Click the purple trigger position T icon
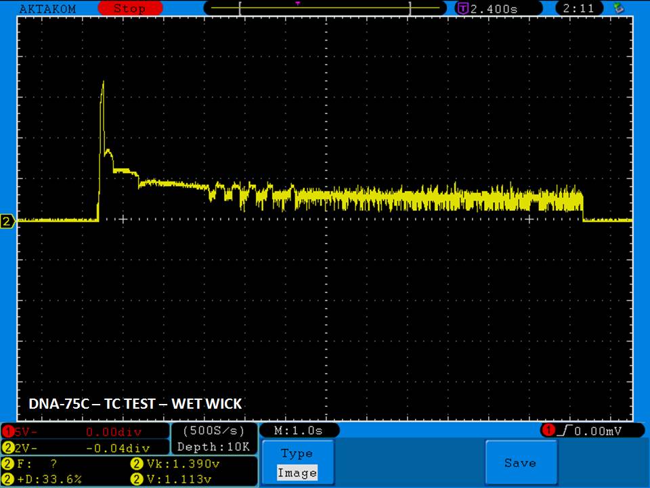 coord(462,9)
